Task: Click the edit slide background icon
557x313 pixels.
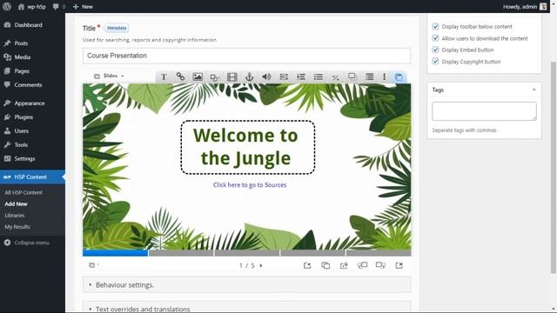Action: [x=344, y=265]
